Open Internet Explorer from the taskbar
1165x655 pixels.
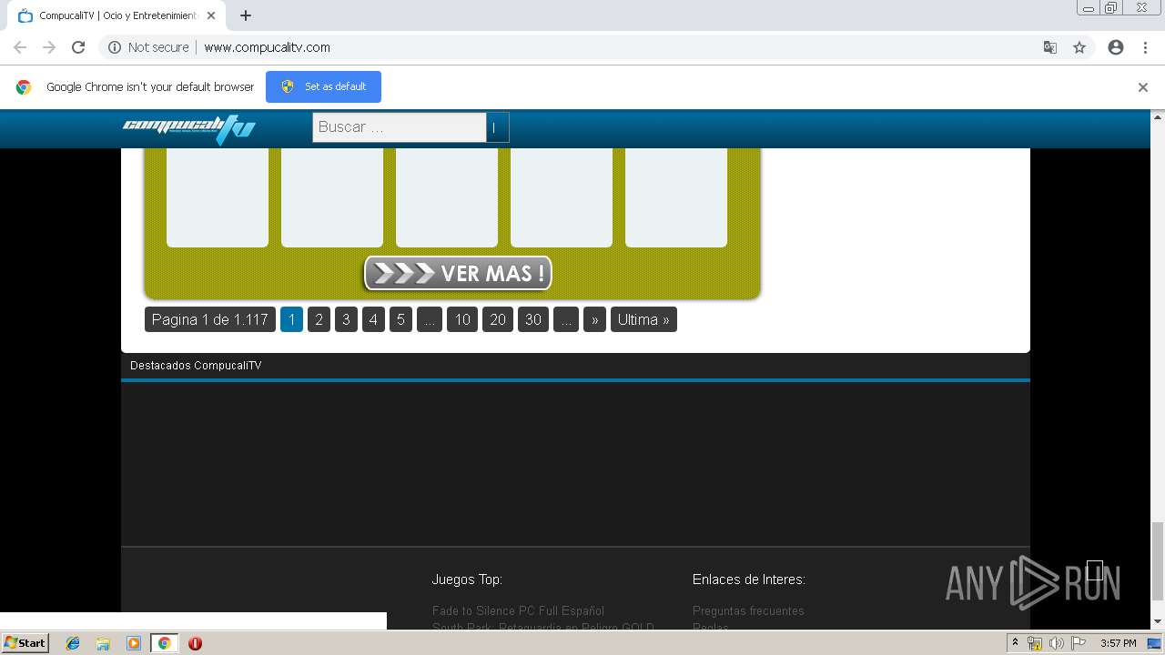click(73, 643)
